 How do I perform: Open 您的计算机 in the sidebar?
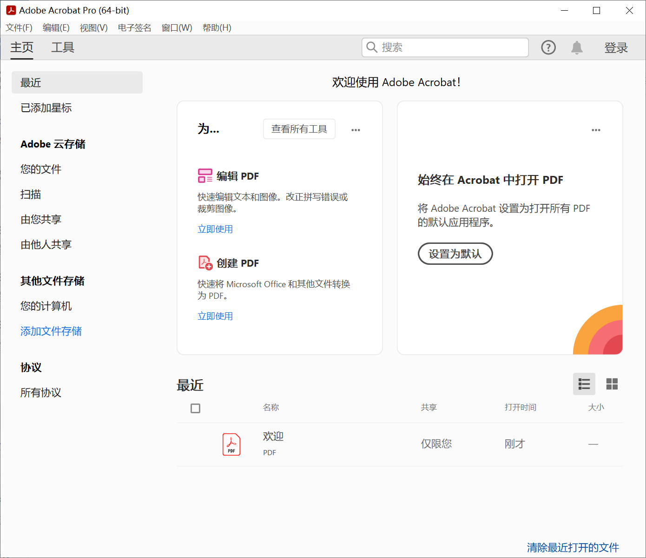tap(46, 306)
